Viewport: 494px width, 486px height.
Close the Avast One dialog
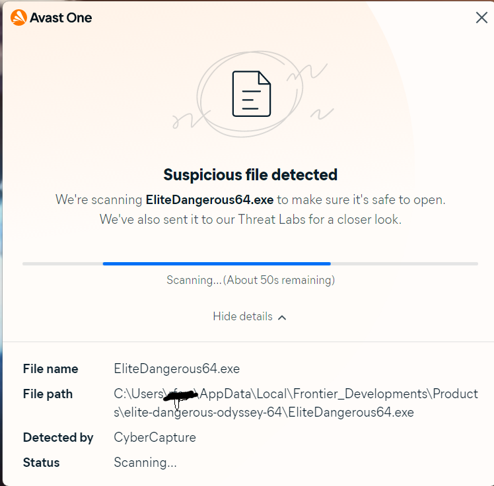[x=481, y=18]
